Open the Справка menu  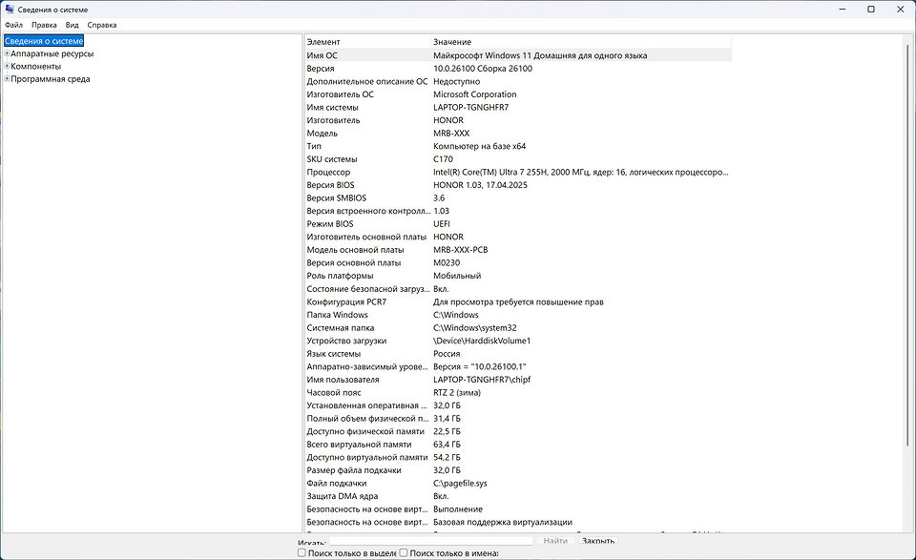[x=102, y=25]
